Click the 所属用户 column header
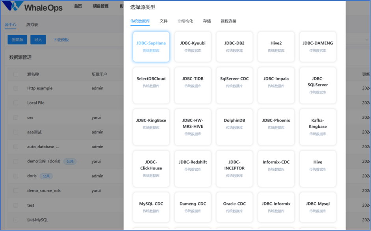Viewport: 371px width, 231px height. click(x=99, y=75)
